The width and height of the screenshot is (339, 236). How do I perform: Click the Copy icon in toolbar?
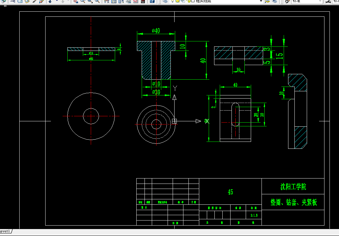coord(20,1)
